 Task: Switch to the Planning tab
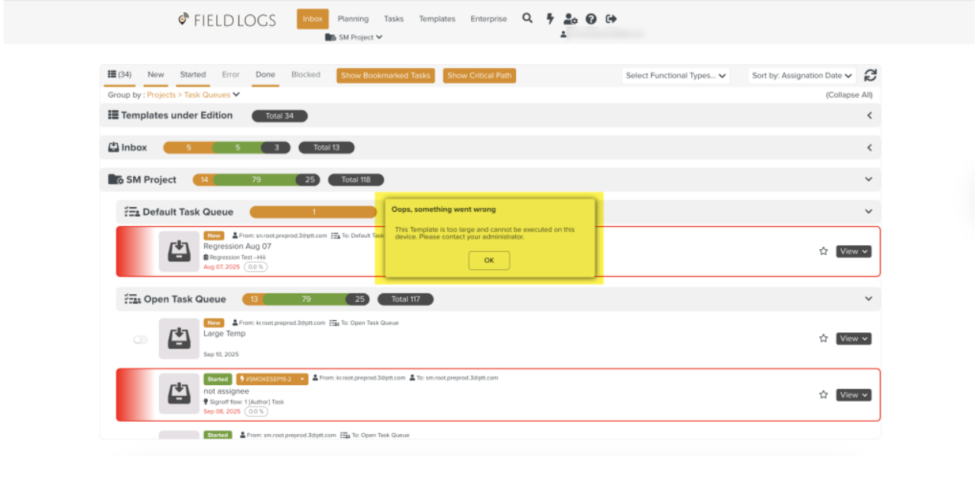point(352,19)
